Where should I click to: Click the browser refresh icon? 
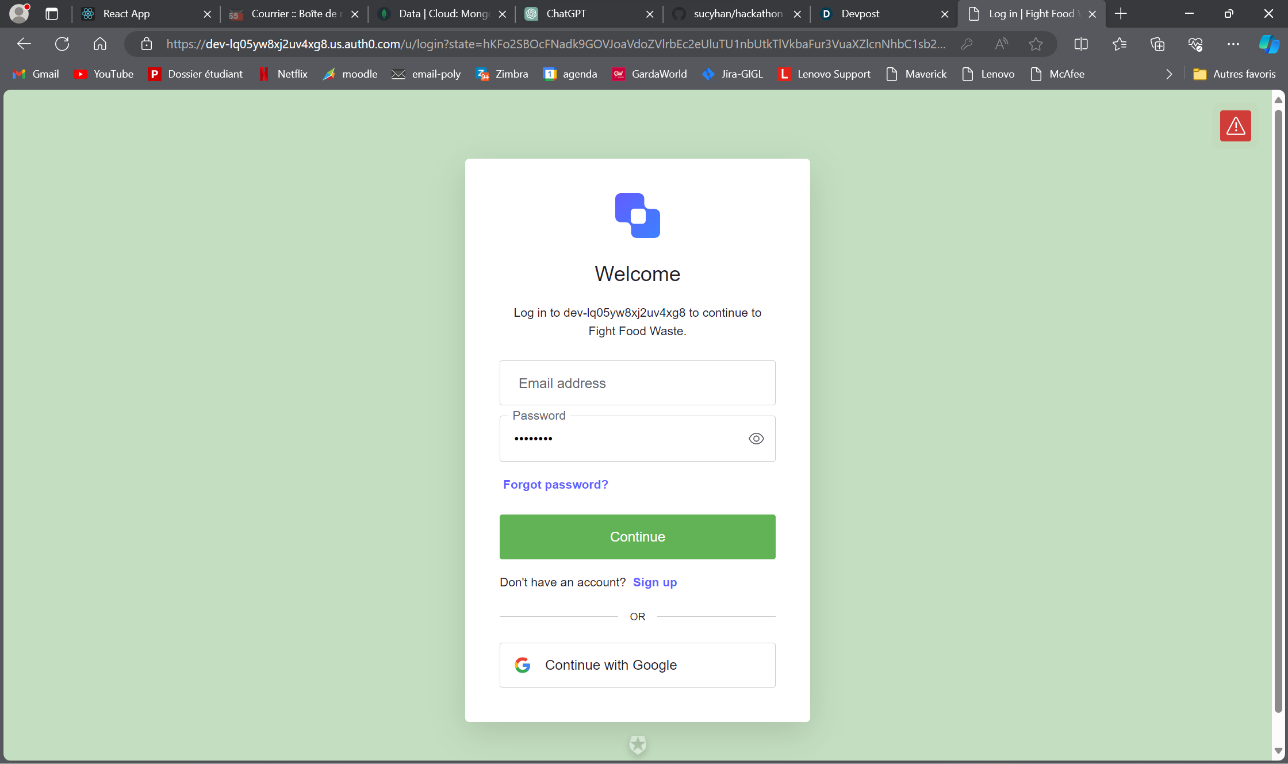click(x=62, y=44)
